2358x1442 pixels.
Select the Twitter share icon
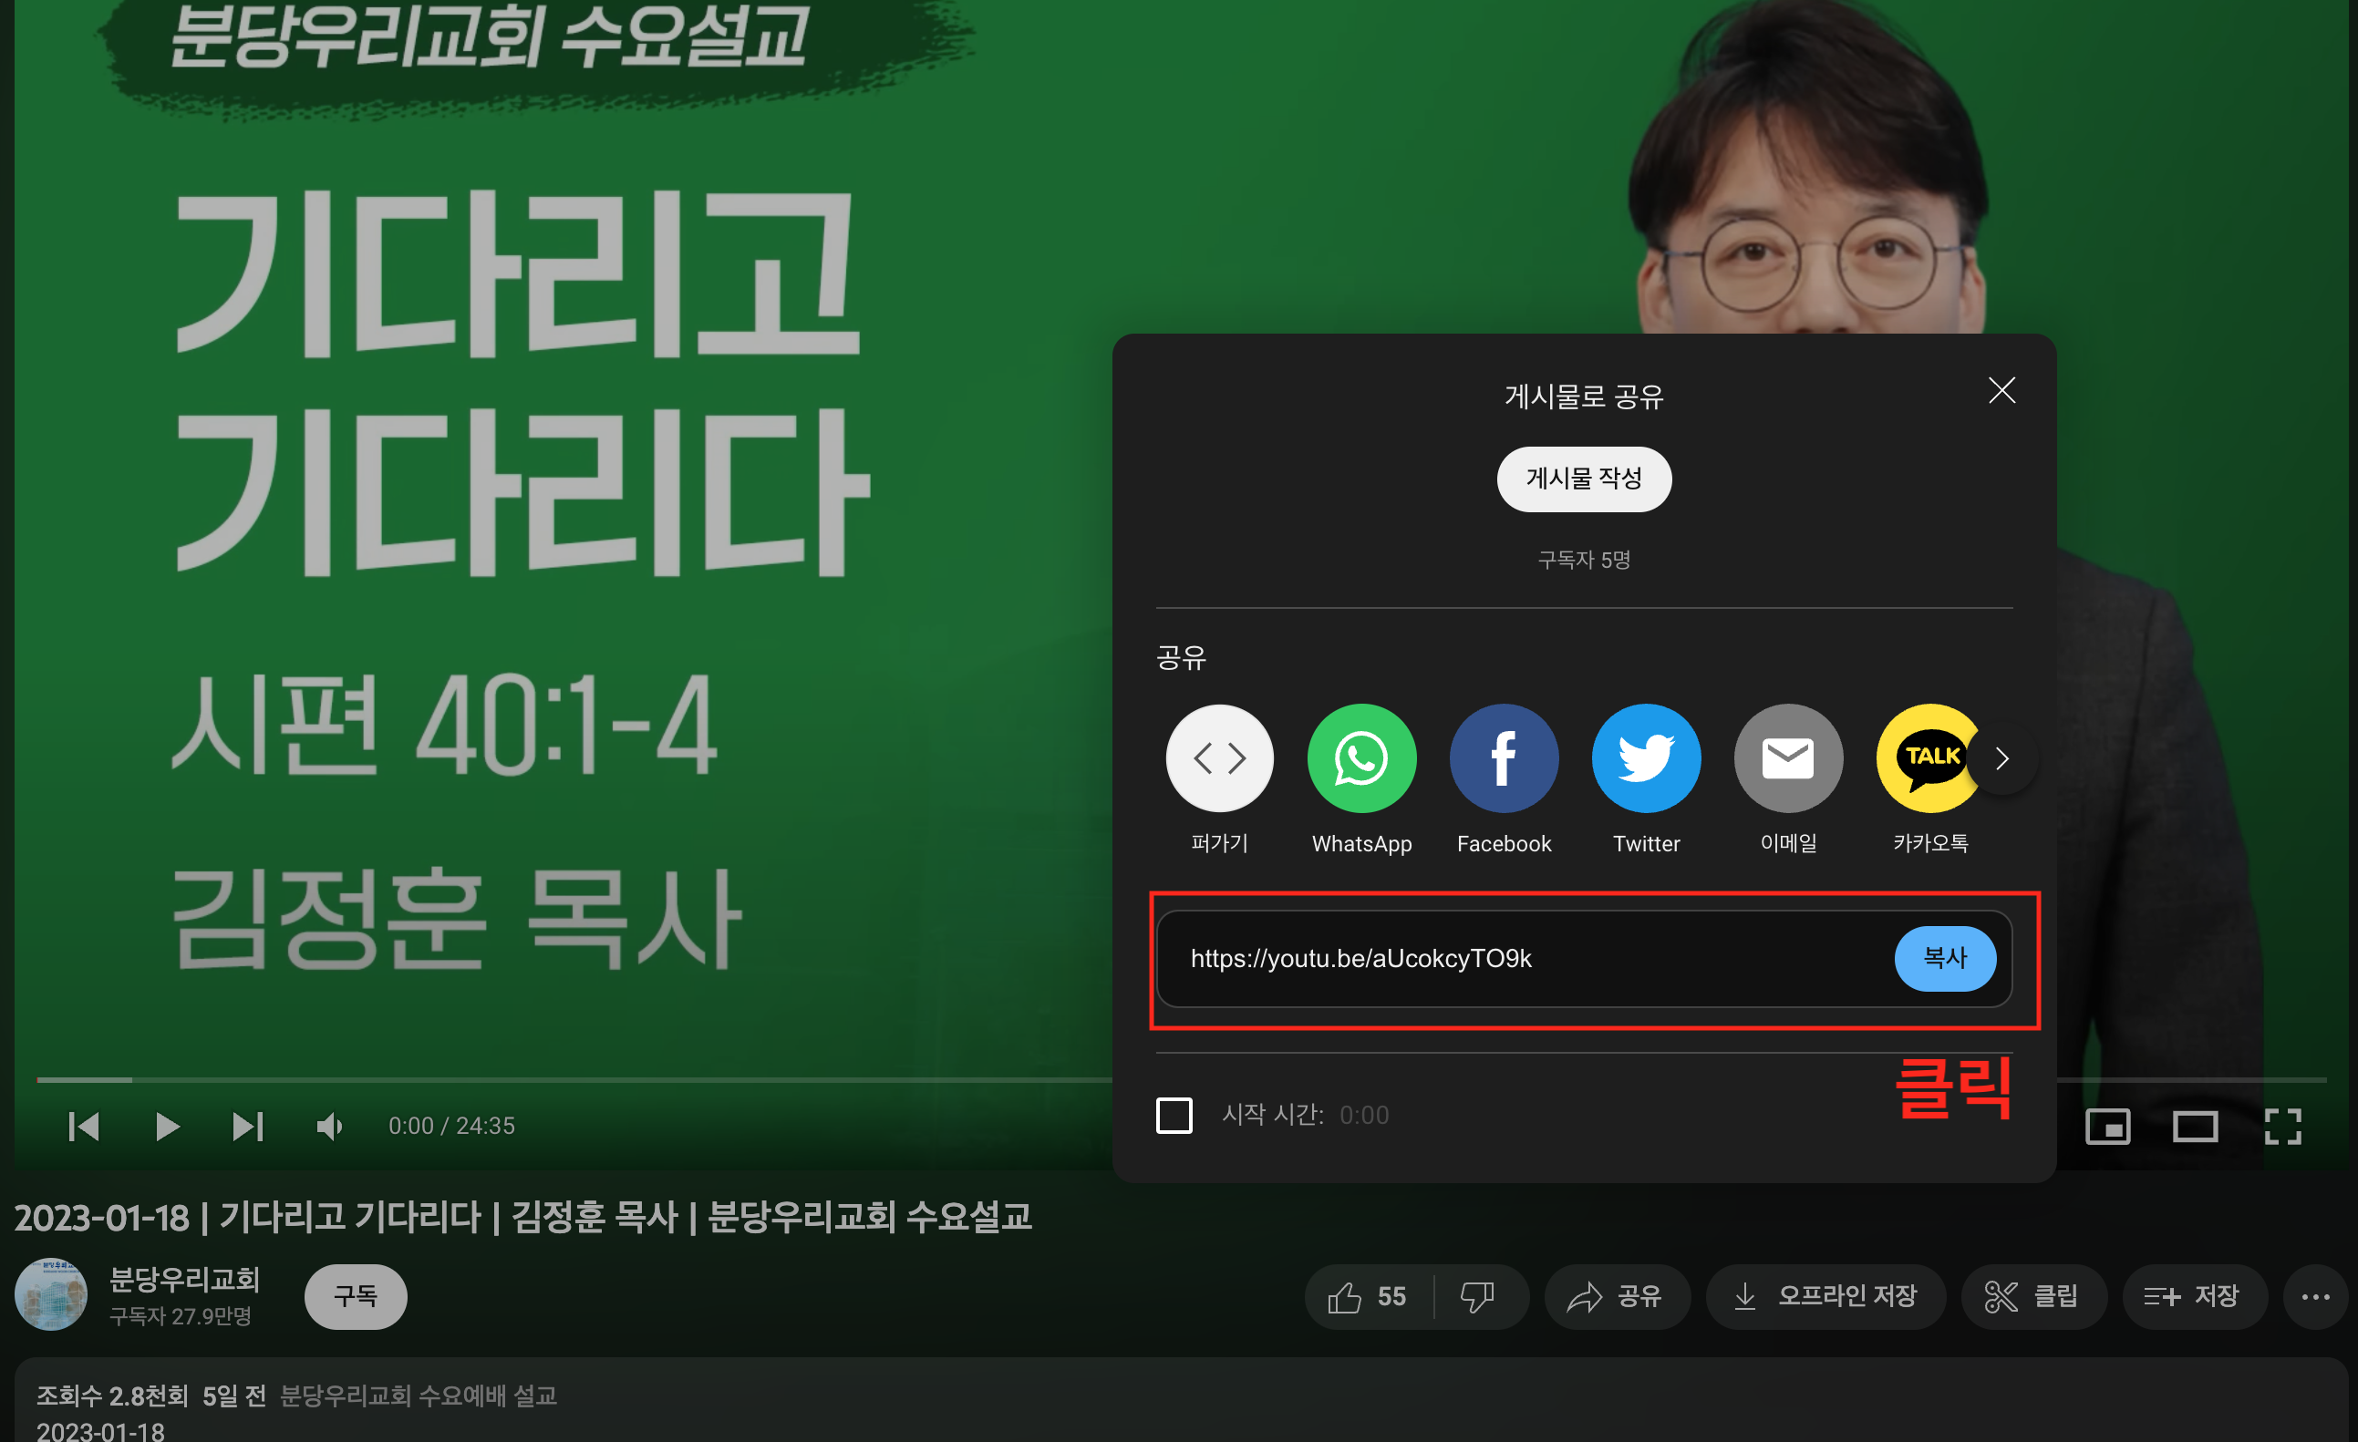point(1646,757)
